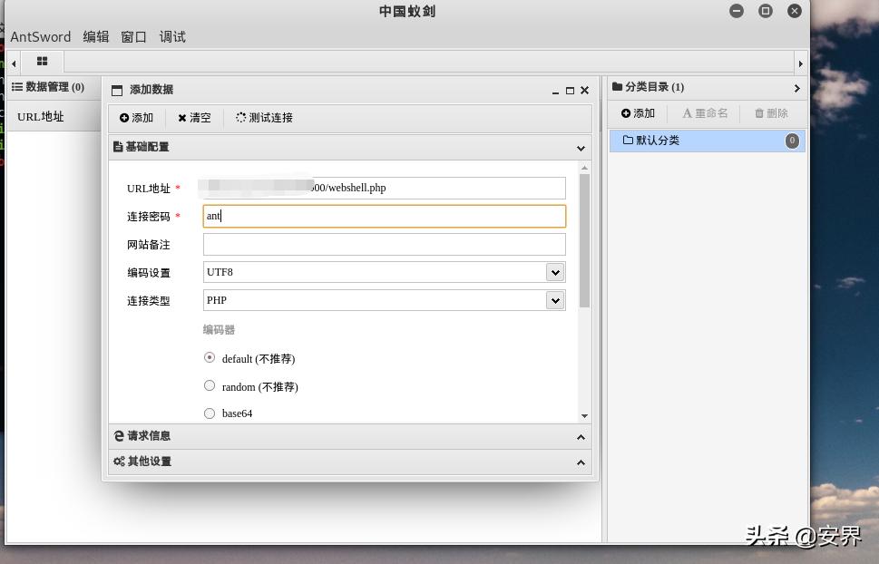Select the default (不推荐) encoder radio button
879x564 pixels.
click(x=210, y=357)
